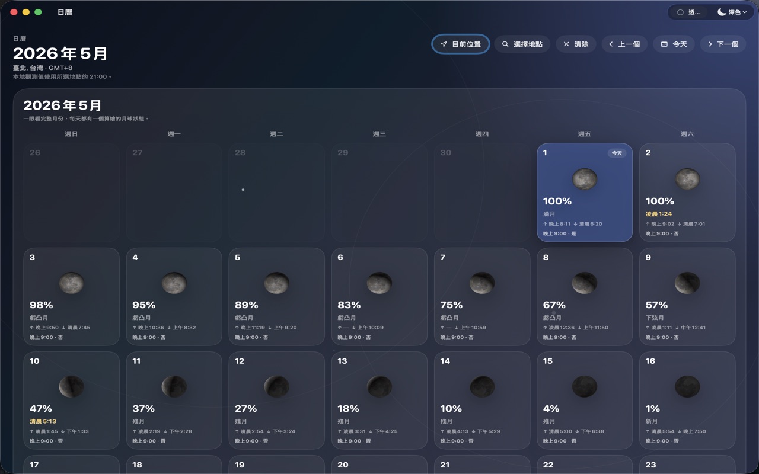Click the 83% moon icon on day 6
This screenshot has height=474, width=759.
[379, 283]
